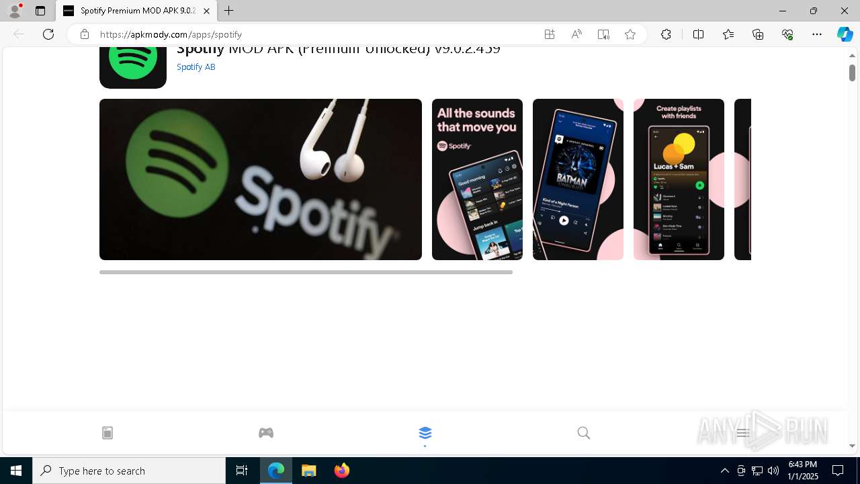
Task: Switch to Microsoft Edge in taskbar
Action: pyautogui.click(x=276, y=471)
